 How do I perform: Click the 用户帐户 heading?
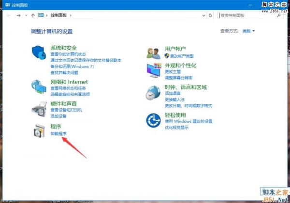click(175, 49)
